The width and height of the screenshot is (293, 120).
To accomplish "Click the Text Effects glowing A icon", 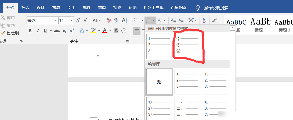I will tap(82, 31).
